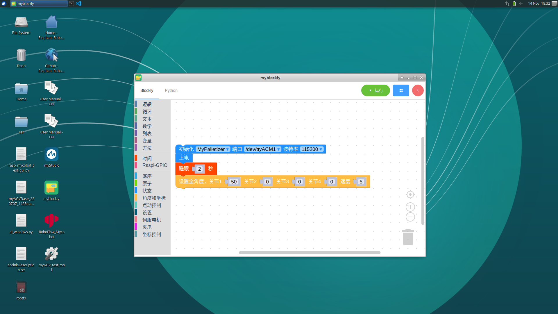Click the terminal icon in top panel

click(71, 3)
